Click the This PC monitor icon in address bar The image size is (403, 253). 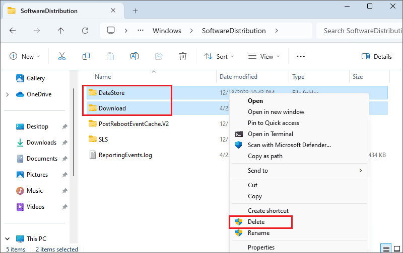click(x=111, y=31)
